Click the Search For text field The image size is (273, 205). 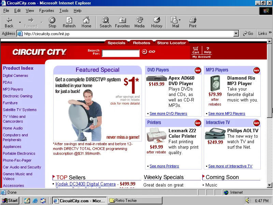120,53
